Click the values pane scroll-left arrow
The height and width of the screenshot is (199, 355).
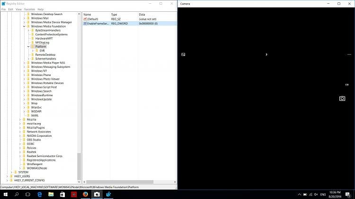click(x=84, y=182)
